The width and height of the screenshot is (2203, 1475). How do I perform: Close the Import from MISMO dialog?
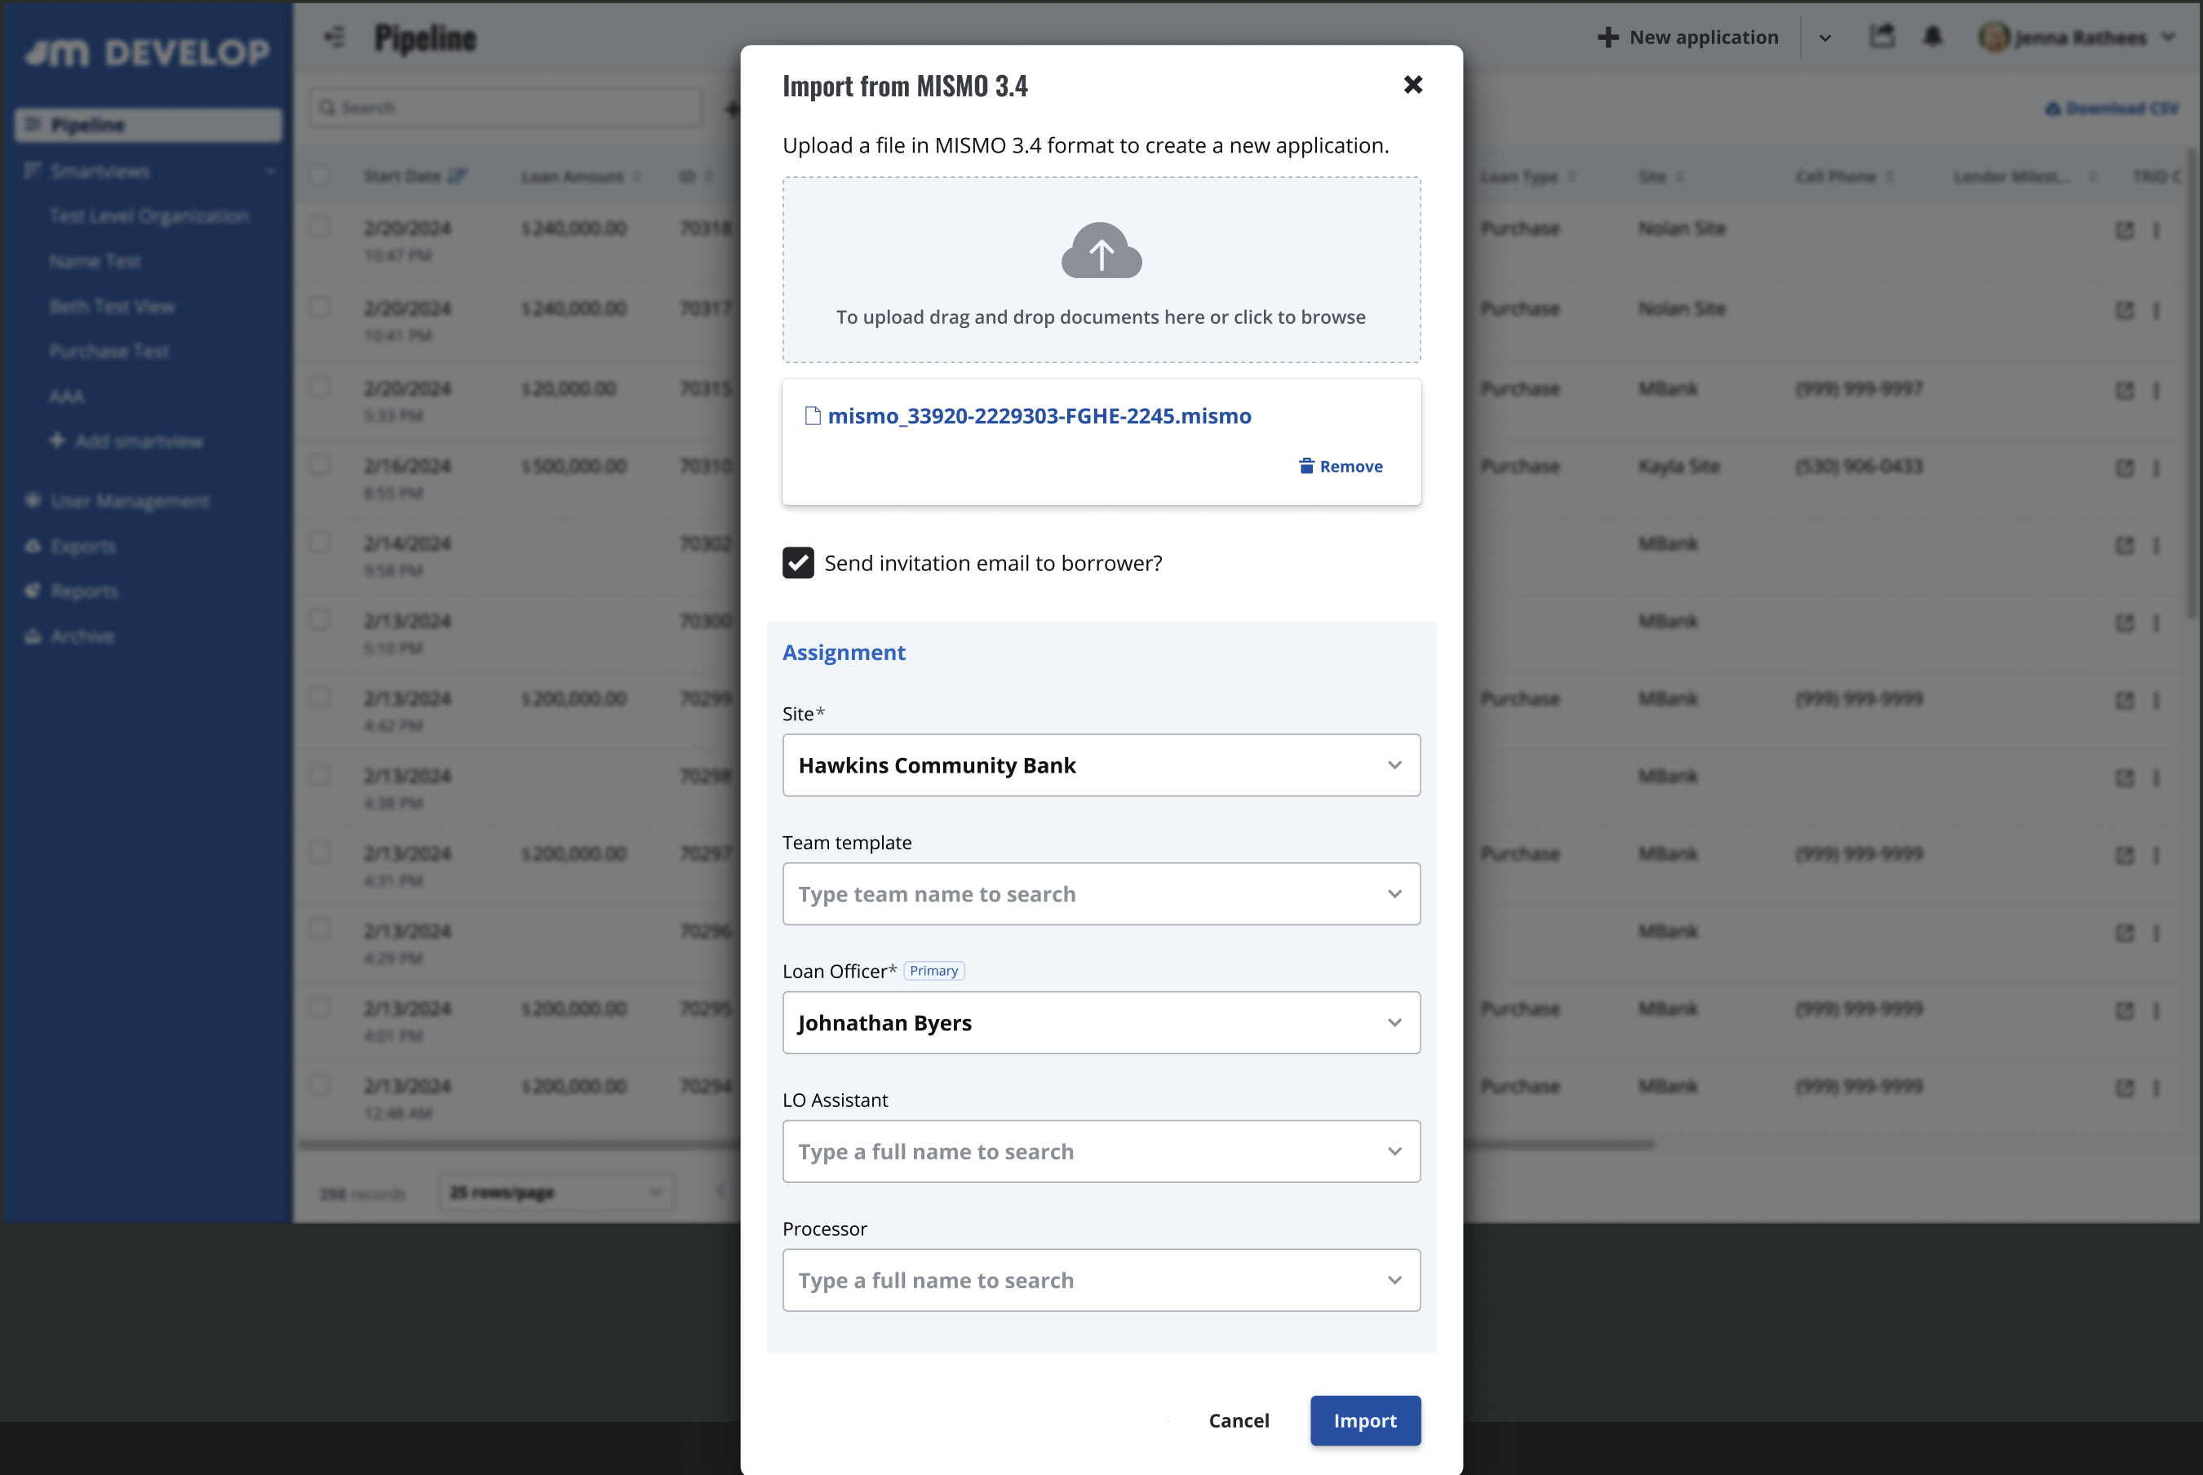tap(1412, 85)
